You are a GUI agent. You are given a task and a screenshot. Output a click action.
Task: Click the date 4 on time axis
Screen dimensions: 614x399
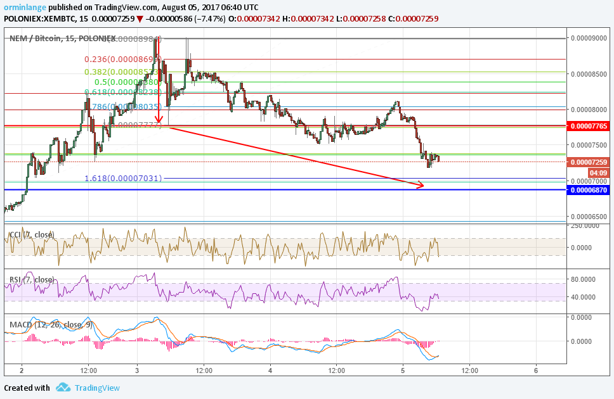click(270, 370)
